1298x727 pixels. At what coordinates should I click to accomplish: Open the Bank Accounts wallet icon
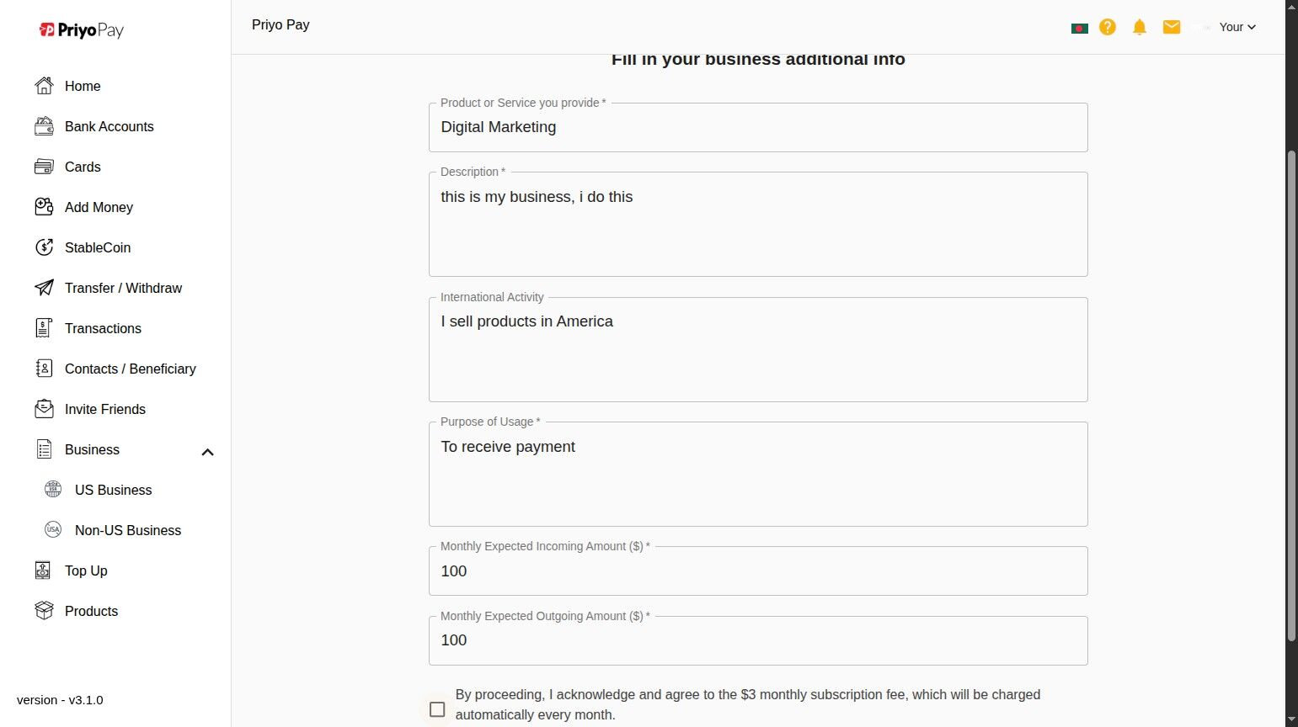pos(44,126)
